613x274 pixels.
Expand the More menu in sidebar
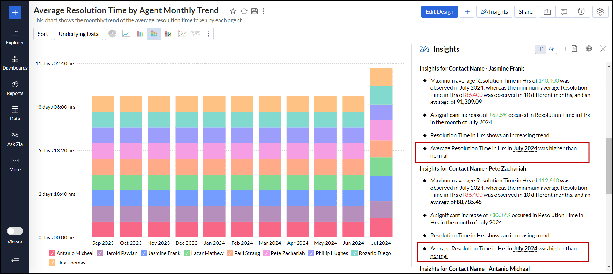click(15, 164)
